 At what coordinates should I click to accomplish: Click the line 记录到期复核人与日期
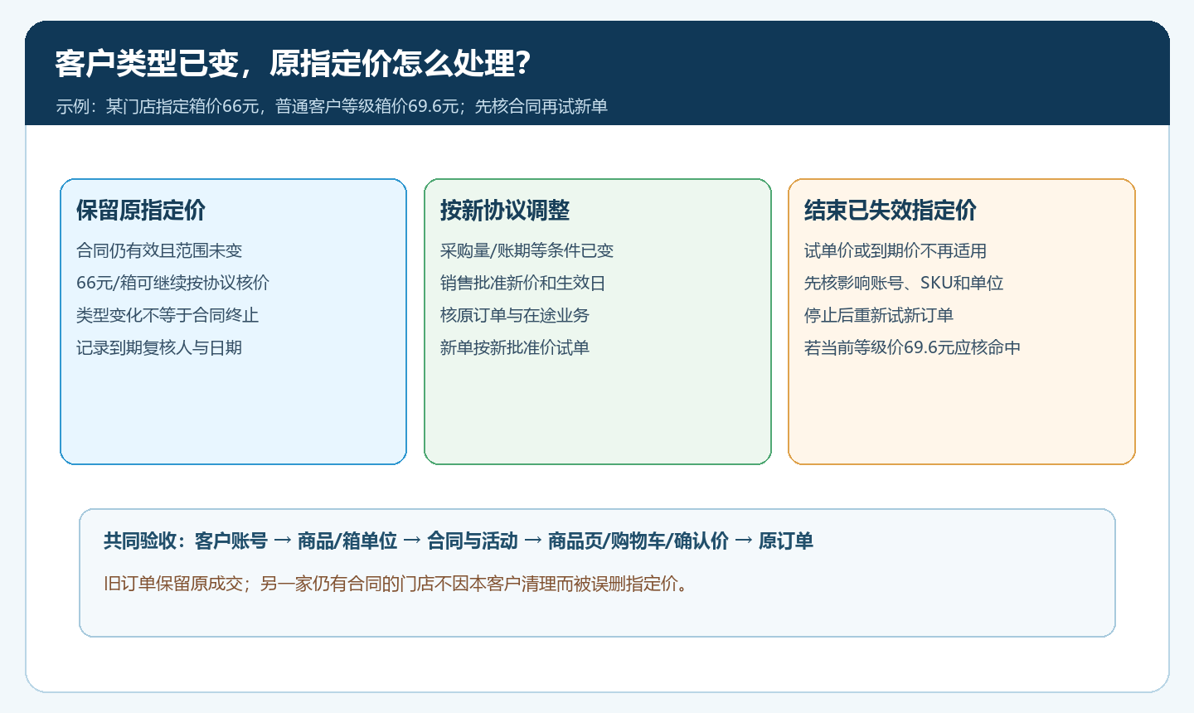pos(159,347)
